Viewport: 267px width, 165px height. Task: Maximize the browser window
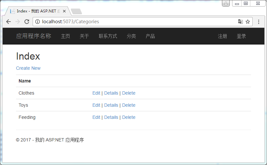tap(246, 3)
